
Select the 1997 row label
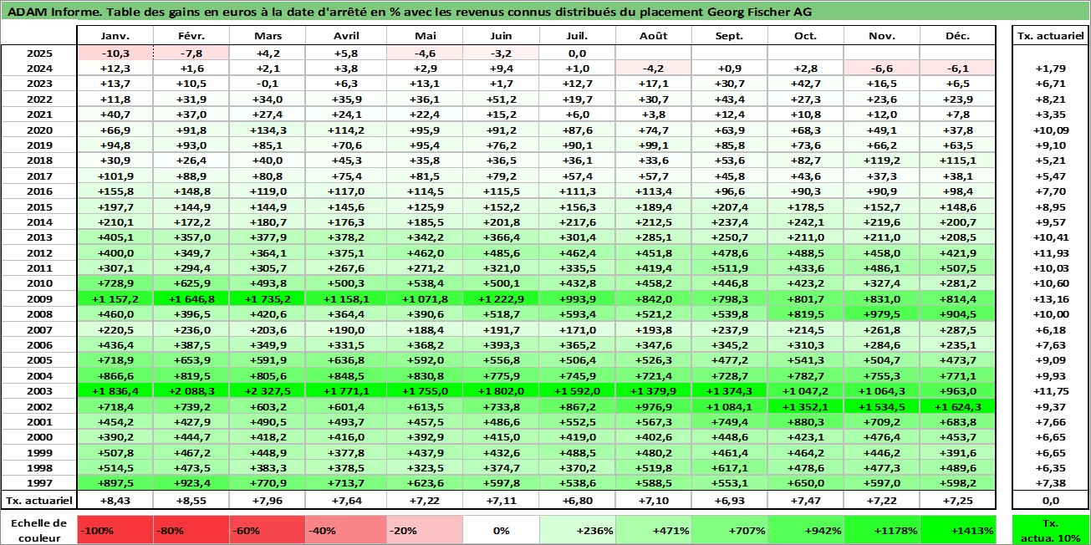coord(38,482)
